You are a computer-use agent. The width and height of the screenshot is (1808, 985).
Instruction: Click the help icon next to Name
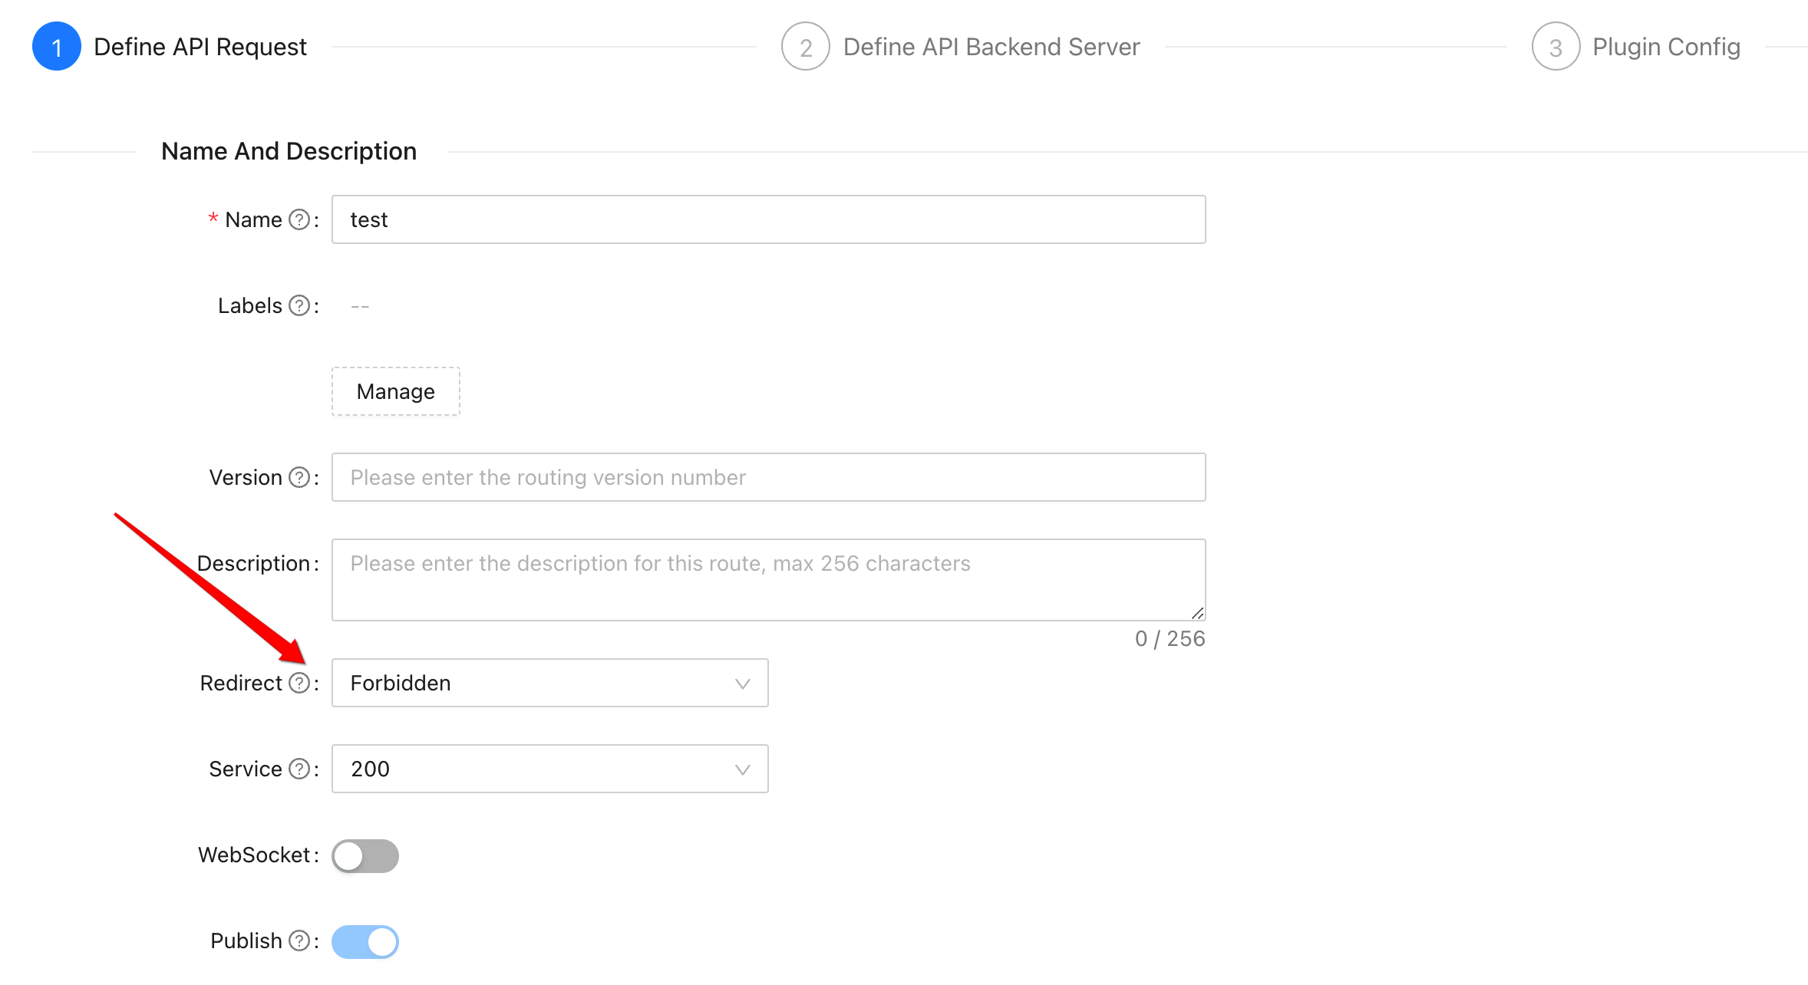(299, 220)
